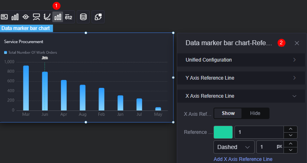Click the Jun bar in chart
The image size is (307, 163).
[45, 91]
